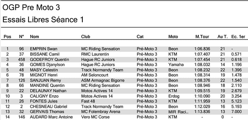Viewport: 248px width, 120px height.
Task: Click BISSANE Camil name
Action: point(45,54)
